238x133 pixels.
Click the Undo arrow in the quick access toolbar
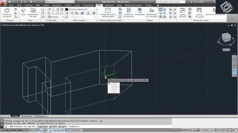[35, 2]
